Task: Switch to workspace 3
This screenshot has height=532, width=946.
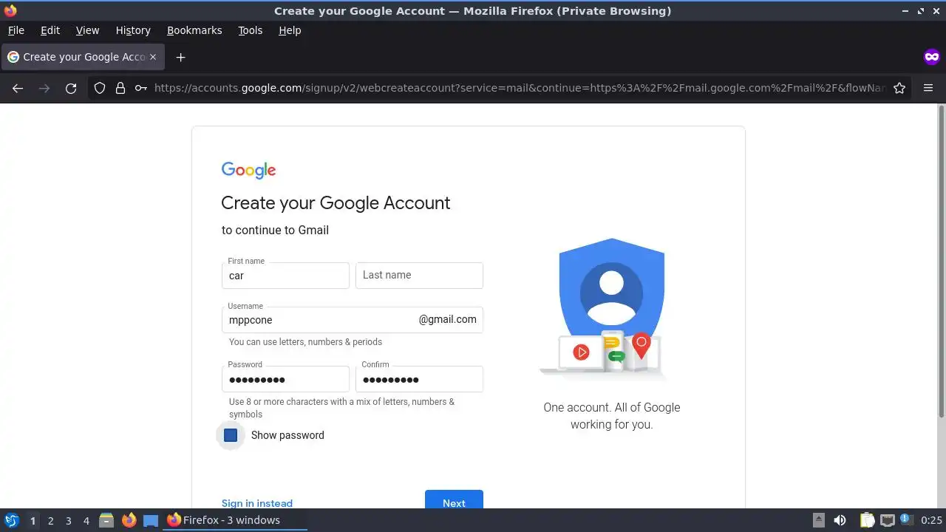Action: 68,521
